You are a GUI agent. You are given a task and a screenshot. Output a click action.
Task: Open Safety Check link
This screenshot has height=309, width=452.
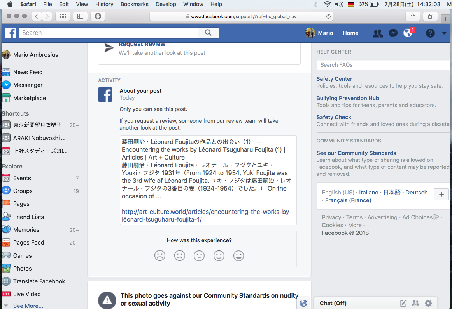tap(333, 117)
